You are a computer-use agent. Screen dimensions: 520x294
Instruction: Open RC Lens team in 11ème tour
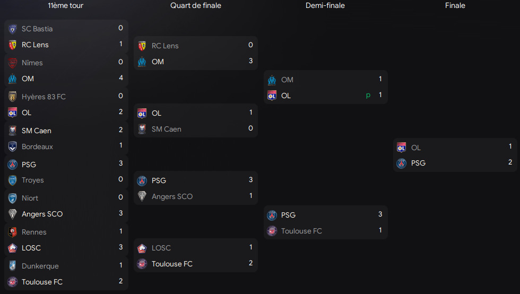[35, 45]
